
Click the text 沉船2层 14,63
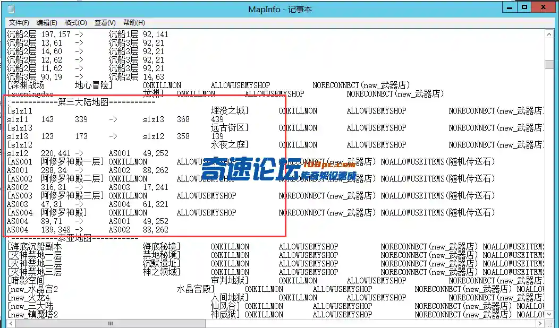coord(137,77)
